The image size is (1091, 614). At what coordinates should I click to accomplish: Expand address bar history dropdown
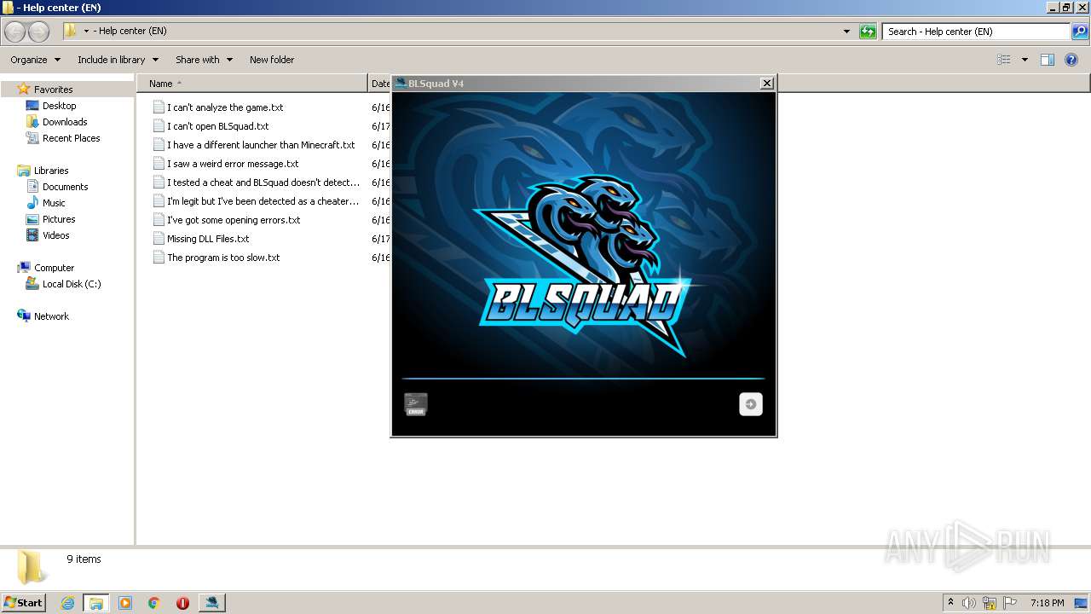coord(846,32)
